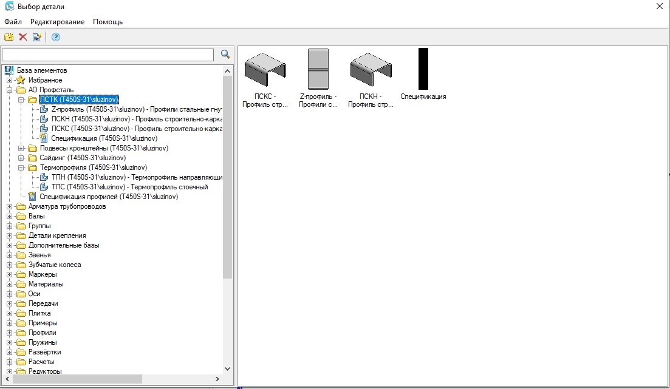The width and height of the screenshot is (670, 389).
Task: Open the Помощь menu
Action: click(x=108, y=22)
